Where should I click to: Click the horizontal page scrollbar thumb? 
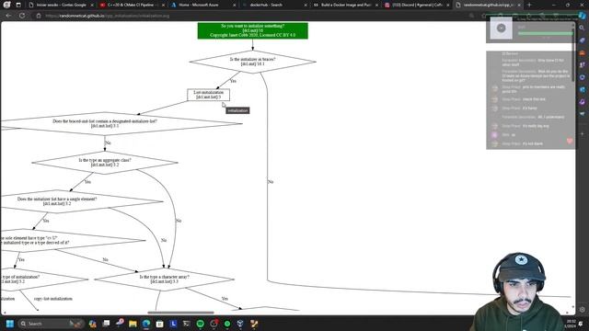click(x=180, y=313)
